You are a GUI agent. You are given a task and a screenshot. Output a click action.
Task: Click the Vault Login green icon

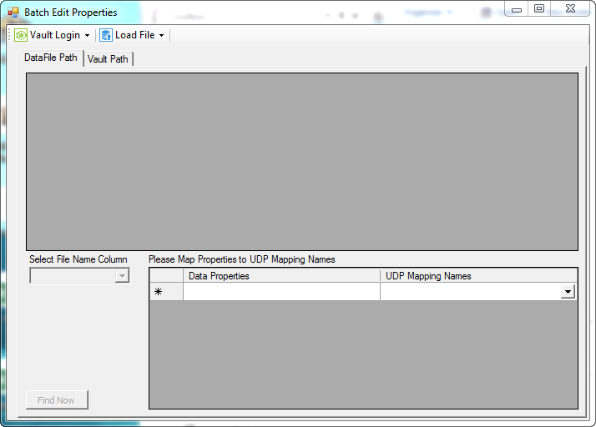tap(21, 35)
